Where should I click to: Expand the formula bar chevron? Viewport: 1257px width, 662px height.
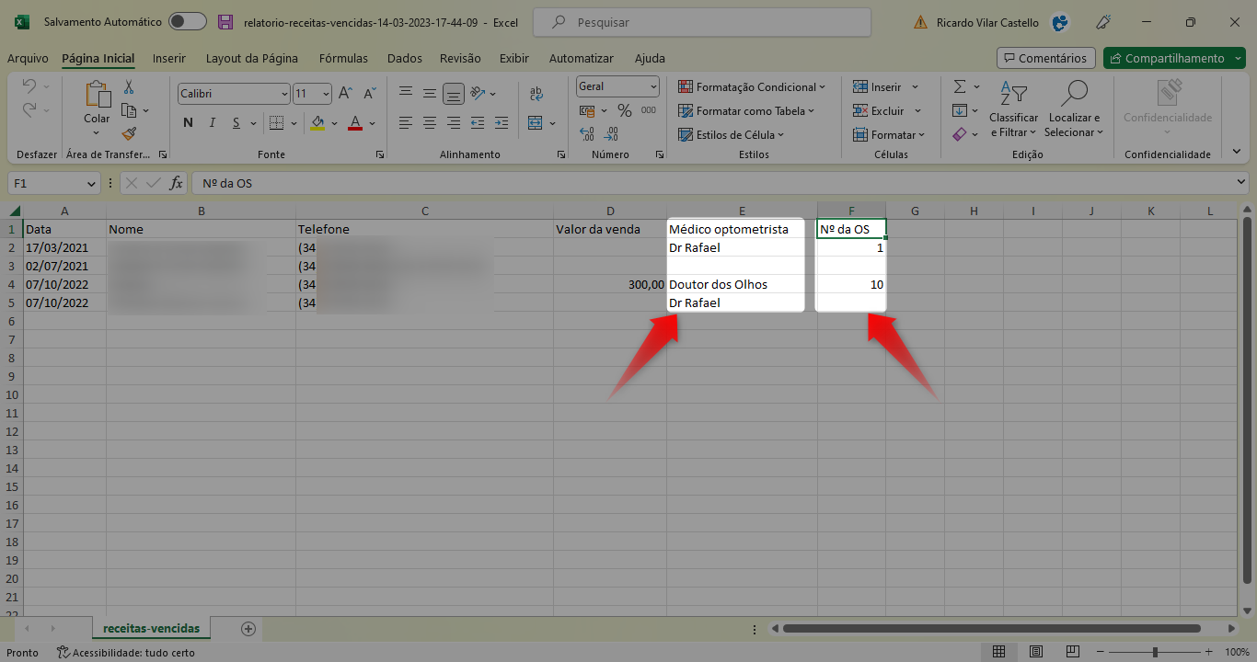(1242, 183)
